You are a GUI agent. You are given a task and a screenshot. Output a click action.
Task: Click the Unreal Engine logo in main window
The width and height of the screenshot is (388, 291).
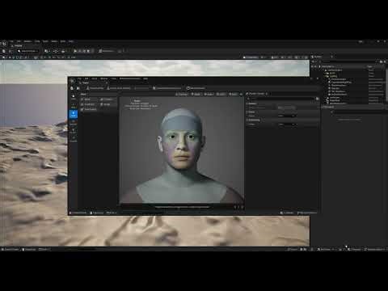(4, 43)
